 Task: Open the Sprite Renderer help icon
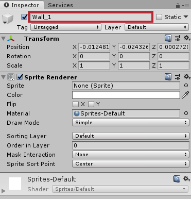tap(168, 77)
